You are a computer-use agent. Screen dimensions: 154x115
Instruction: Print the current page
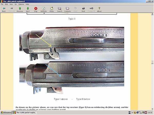coord(83,9)
